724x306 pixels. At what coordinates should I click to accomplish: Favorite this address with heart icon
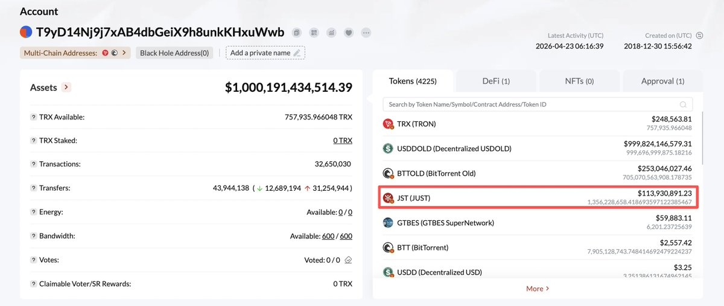pos(349,33)
